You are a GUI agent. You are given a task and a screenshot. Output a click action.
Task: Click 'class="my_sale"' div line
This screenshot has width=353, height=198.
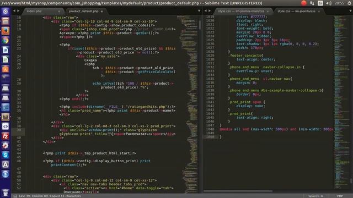point(98,56)
